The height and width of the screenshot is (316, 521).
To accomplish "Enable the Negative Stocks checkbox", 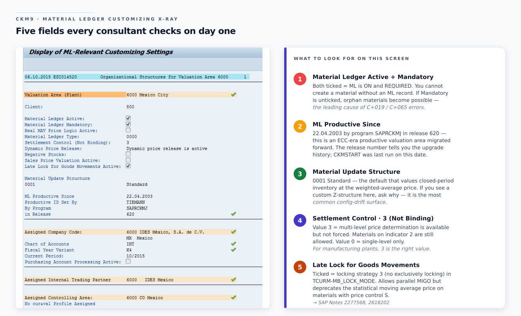I will click(128, 154).
